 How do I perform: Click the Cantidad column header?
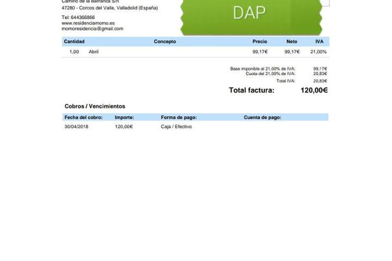click(x=74, y=42)
